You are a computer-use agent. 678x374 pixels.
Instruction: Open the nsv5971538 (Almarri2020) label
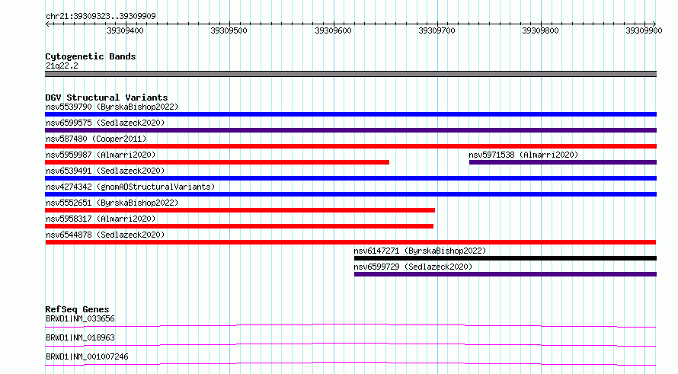click(x=523, y=155)
